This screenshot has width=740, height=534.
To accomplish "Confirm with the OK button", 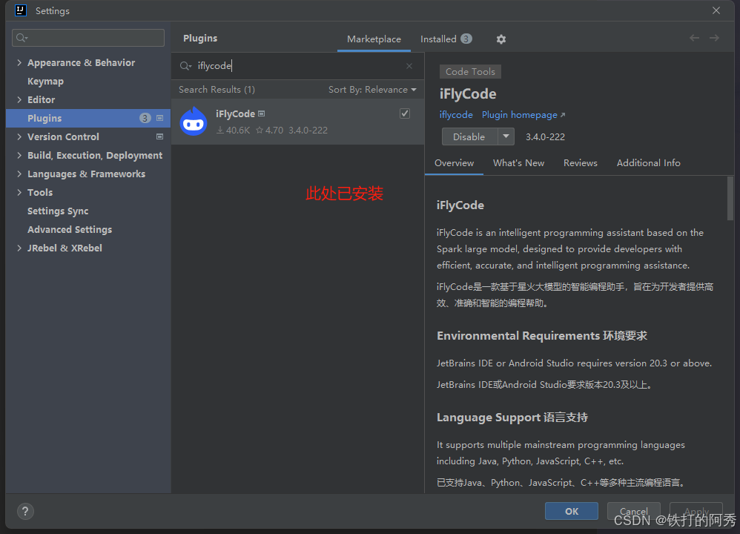I will pyautogui.click(x=572, y=511).
